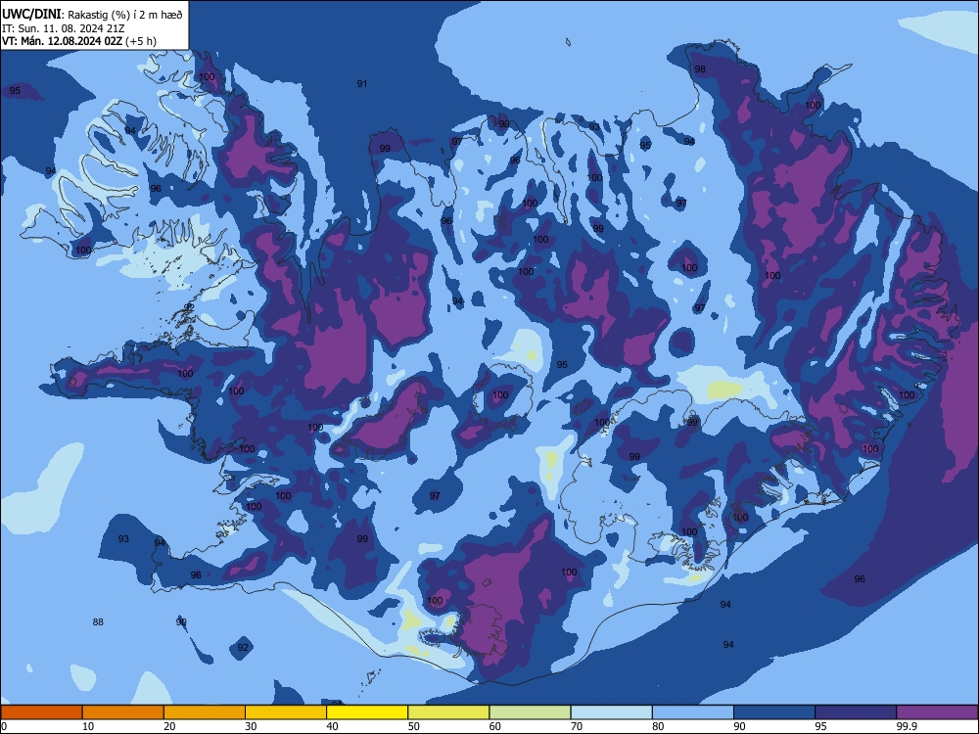Select the 'Rakastig (%) í 2 m hæð' label

pos(125,15)
